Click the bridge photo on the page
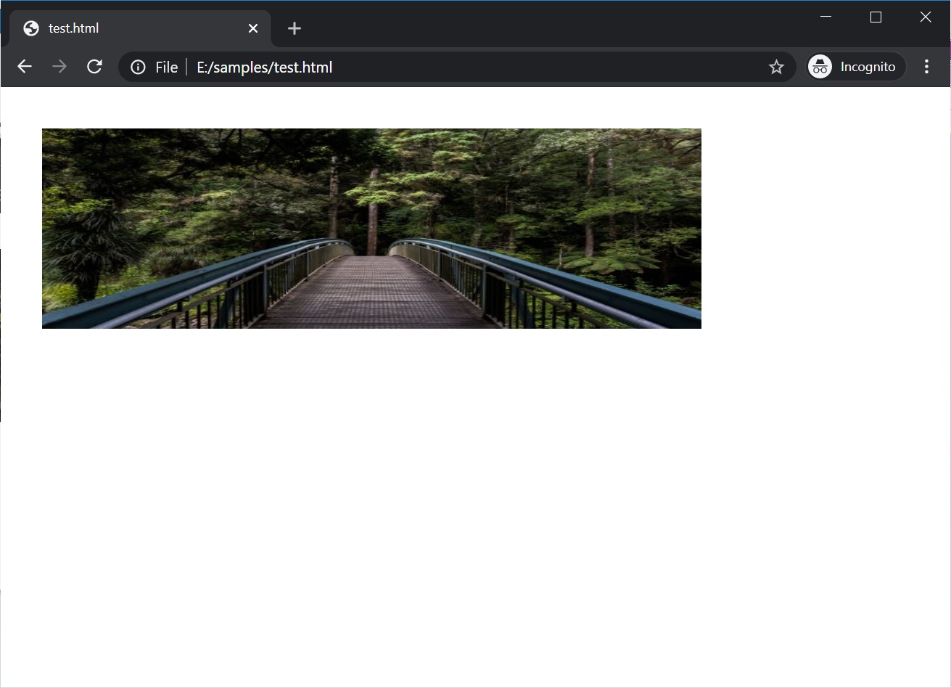The height and width of the screenshot is (688, 951). pyautogui.click(x=371, y=228)
